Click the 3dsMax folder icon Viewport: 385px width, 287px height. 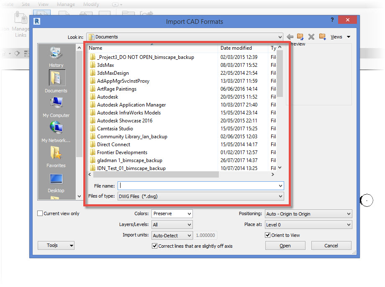92,65
